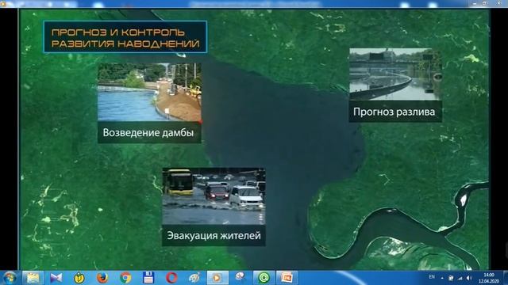The height and width of the screenshot is (285, 508).
Task: Click the flooded street with bus photo
Action: [214, 196]
